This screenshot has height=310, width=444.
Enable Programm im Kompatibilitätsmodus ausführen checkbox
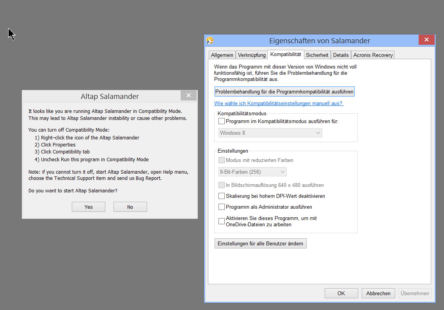point(222,121)
